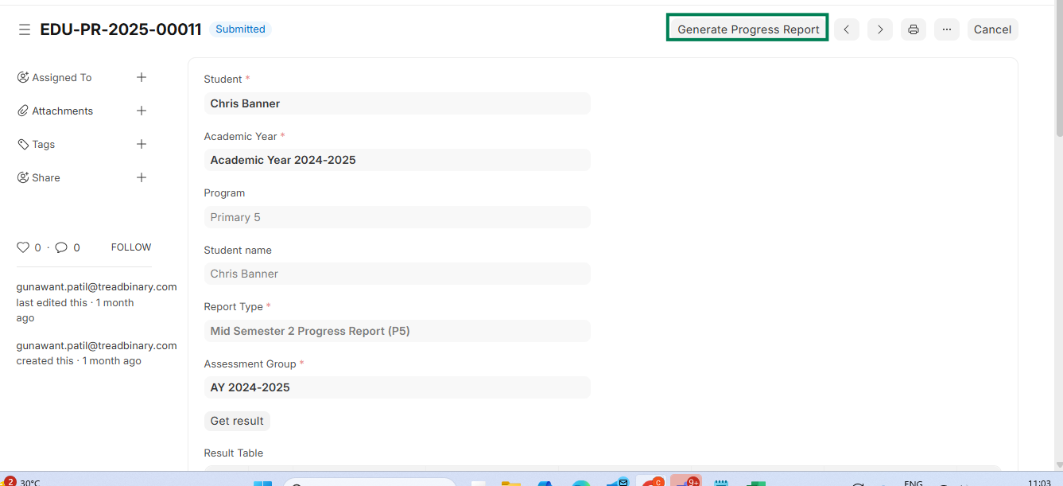Image resolution: width=1063 pixels, height=486 pixels.
Task: Open Windows Start menu in taskbar
Action: pyautogui.click(x=262, y=483)
